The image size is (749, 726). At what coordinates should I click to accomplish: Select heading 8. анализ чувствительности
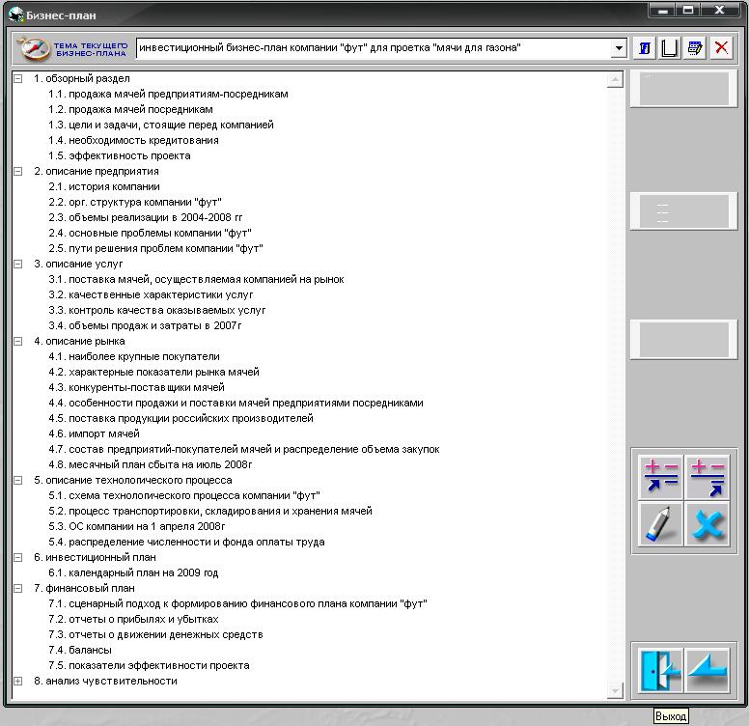point(105,681)
